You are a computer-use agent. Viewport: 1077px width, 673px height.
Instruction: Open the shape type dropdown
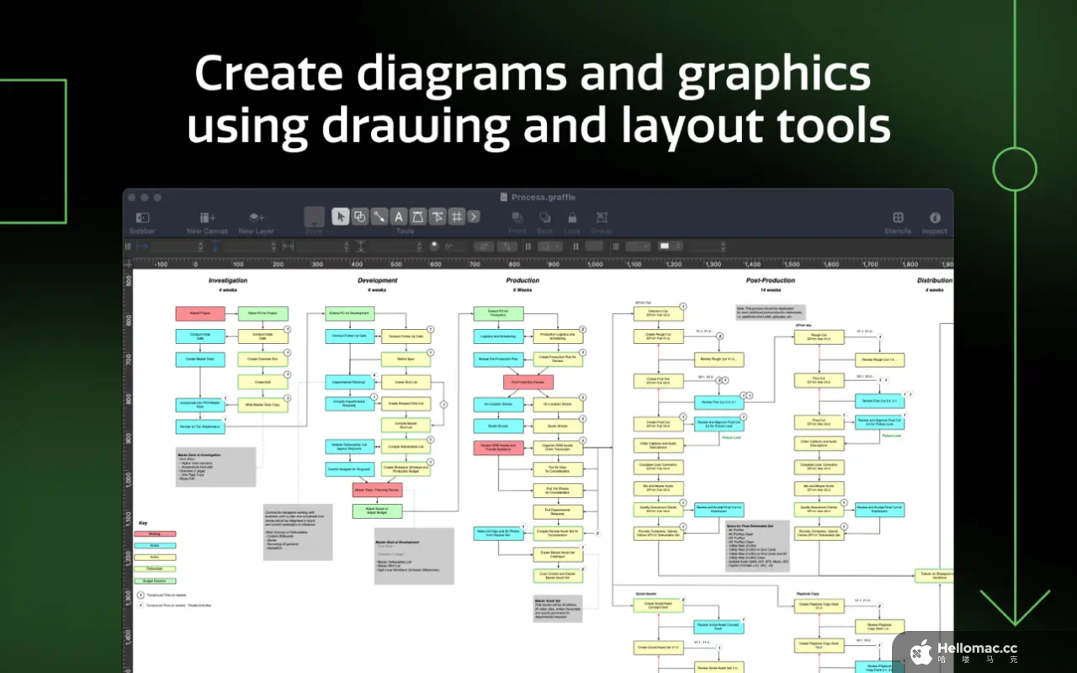point(550,246)
